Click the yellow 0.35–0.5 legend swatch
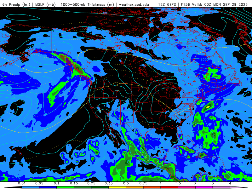 tap(117, 187)
